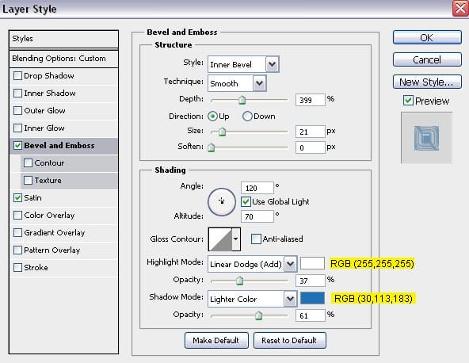Enable the Drop Shadow checkbox
The height and width of the screenshot is (363, 469).
(x=17, y=76)
